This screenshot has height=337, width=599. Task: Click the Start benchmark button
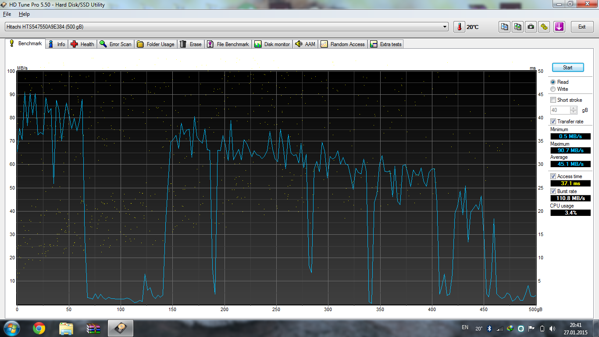[x=568, y=68]
